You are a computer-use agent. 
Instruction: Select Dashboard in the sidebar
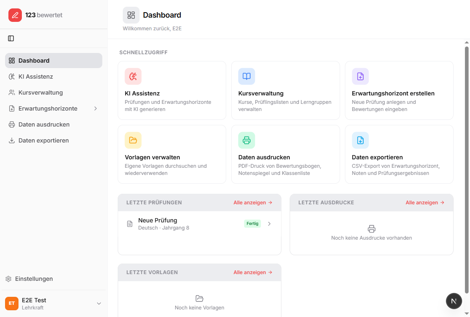pos(54,61)
